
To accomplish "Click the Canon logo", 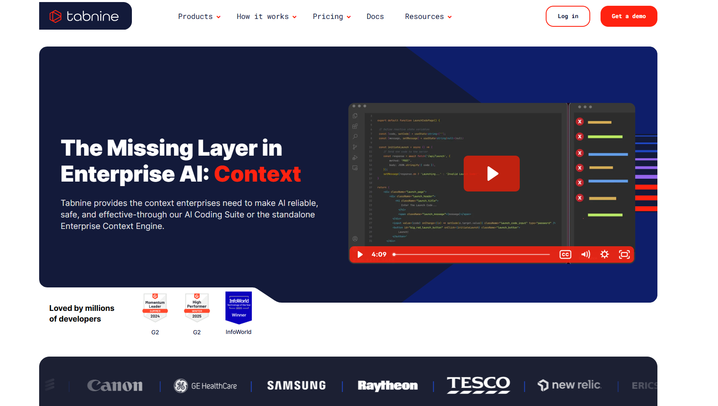I will (x=115, y=385).
